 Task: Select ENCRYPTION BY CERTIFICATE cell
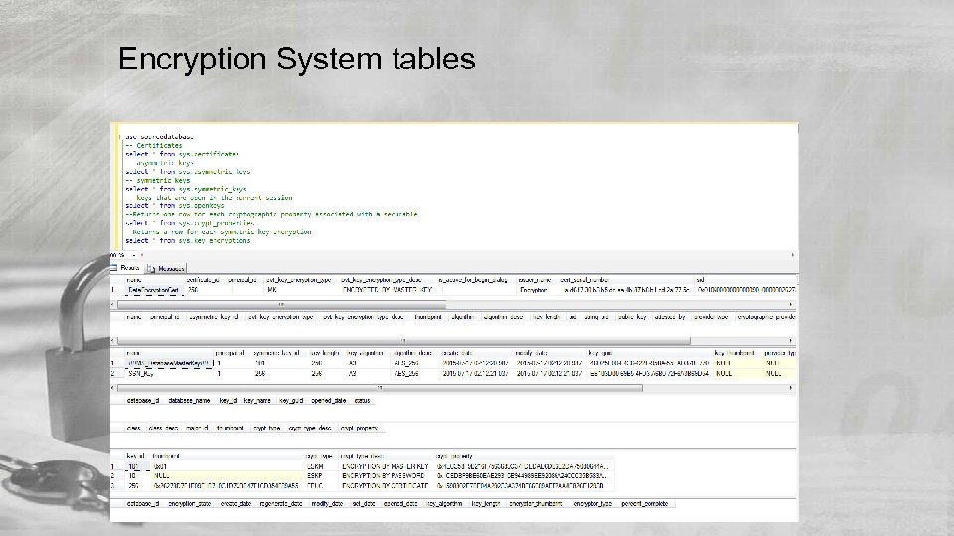click(386, 486)
